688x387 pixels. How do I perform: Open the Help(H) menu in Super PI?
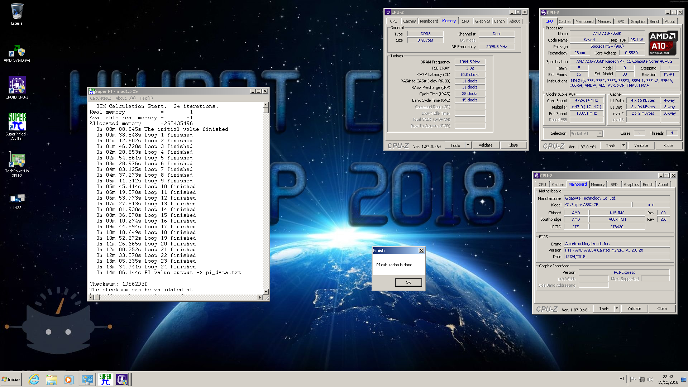click(x=146, y=98)
